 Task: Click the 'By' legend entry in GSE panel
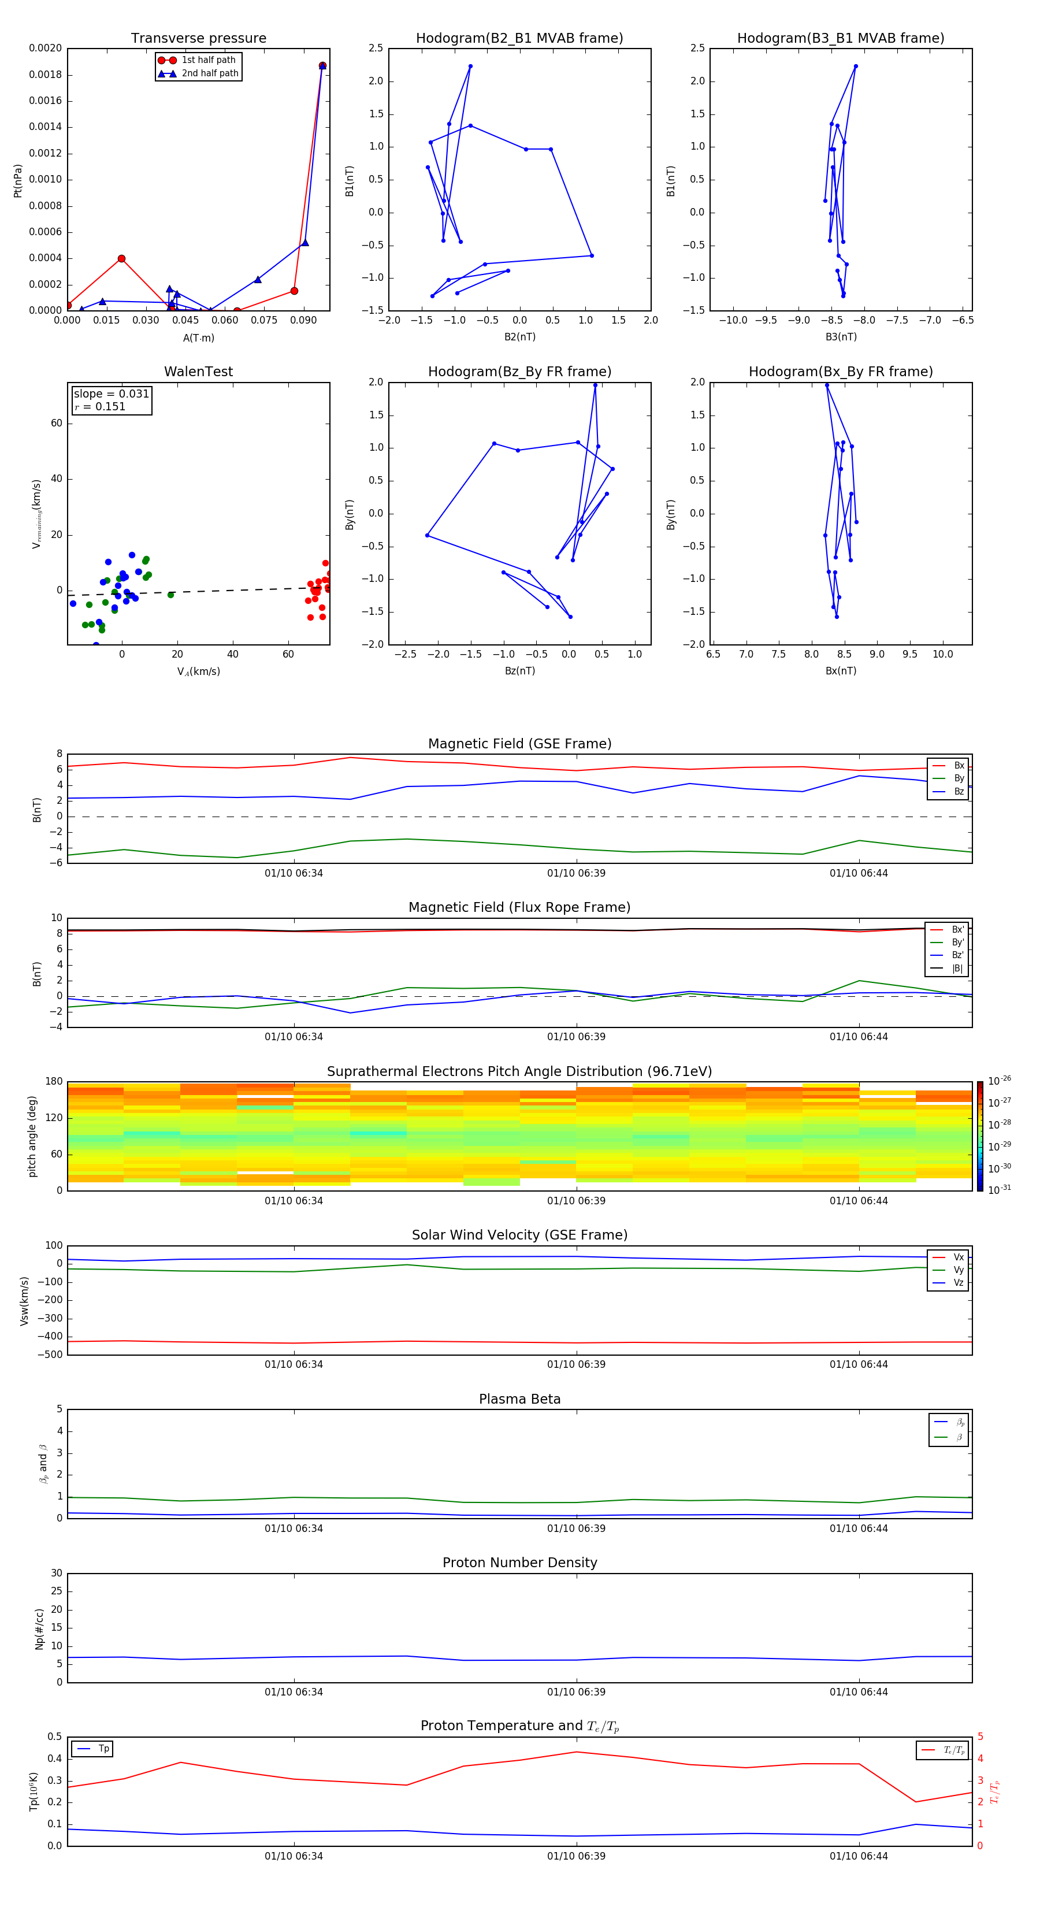coord(948,778)
